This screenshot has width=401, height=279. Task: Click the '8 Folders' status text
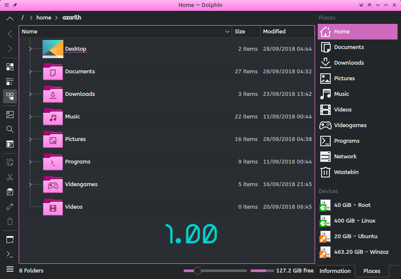[x=31, y=271]
